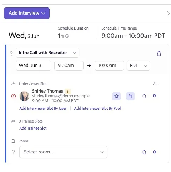Click the star icon beside Shirley Thomas
The height and width of the screenshot is (172, 171).
pyautogui.click(x=116, y=96)
